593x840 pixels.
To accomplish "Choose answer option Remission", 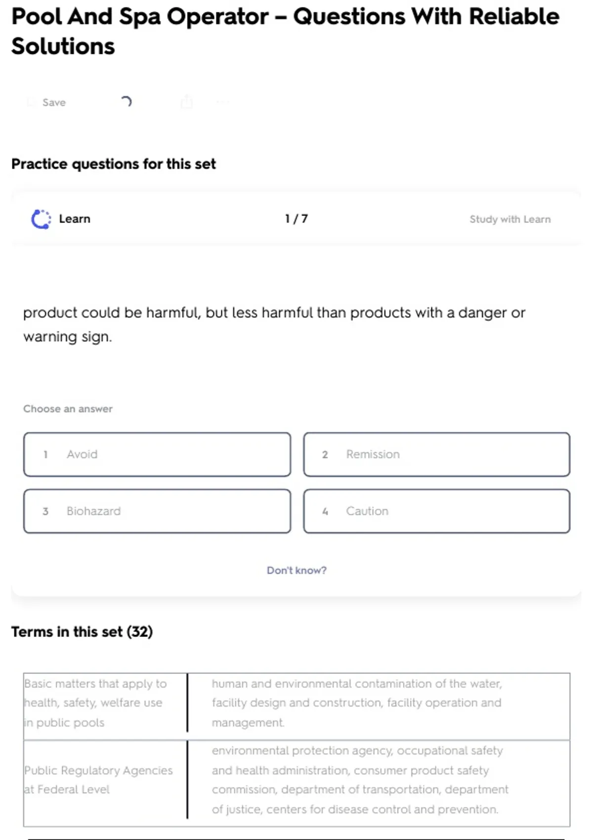I will pos(436,455).
